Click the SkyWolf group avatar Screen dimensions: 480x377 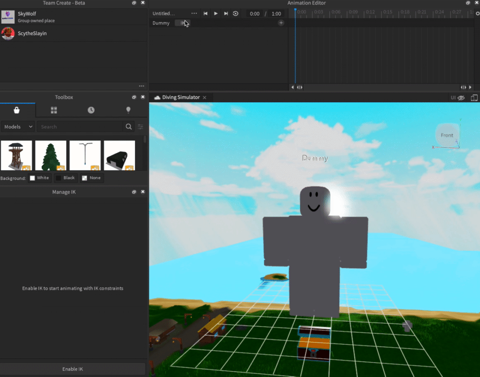pos(8,17)
